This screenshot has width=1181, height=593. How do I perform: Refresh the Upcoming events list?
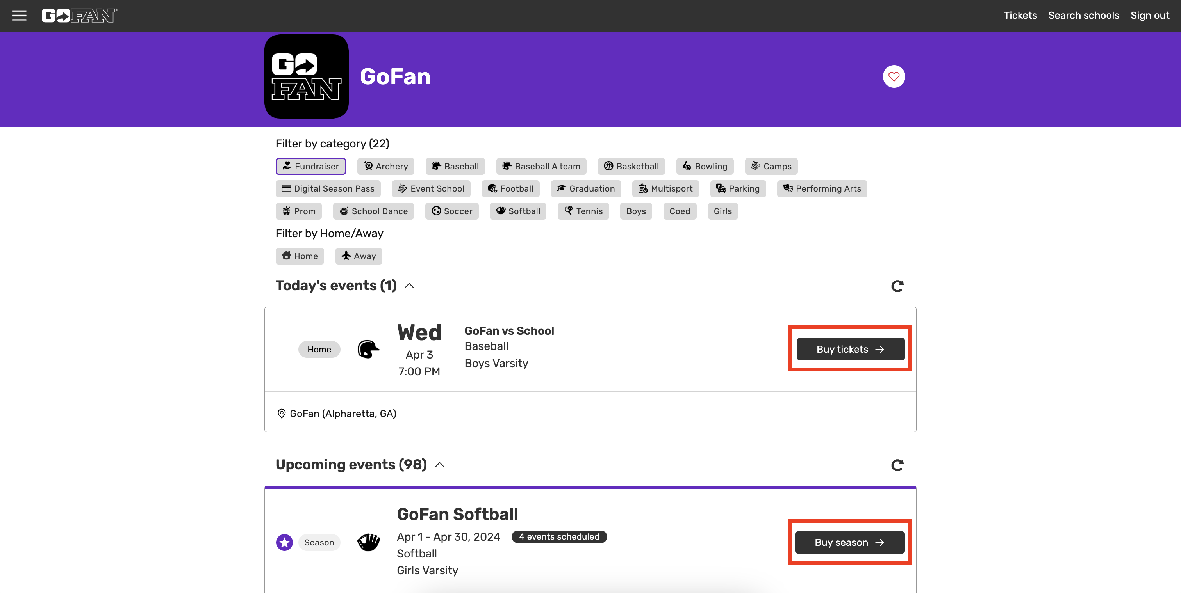pos(897,465)
